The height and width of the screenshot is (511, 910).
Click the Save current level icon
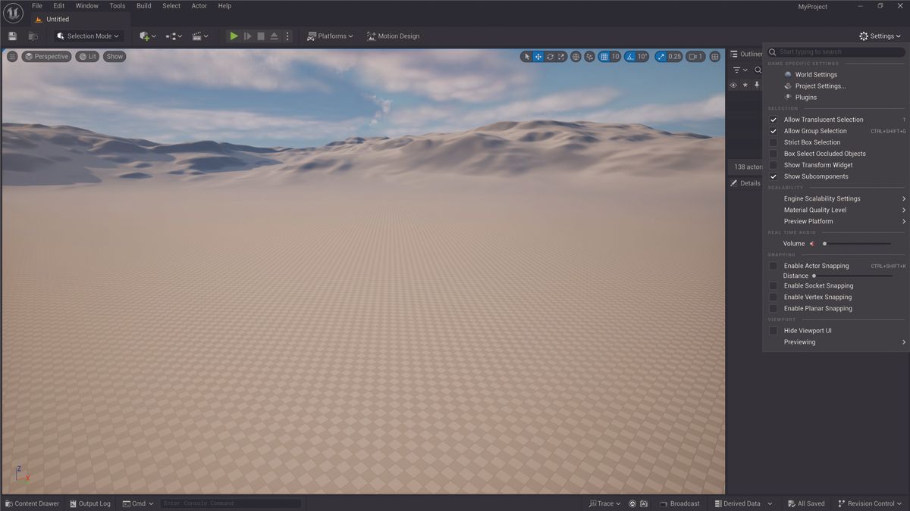pyautogui.click(x=12, y=36)
